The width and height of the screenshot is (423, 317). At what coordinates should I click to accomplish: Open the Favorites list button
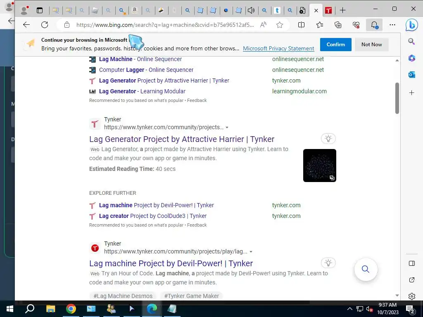click(319, 25)
